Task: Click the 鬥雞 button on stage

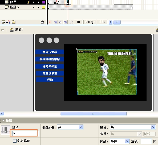Action: 50,80
